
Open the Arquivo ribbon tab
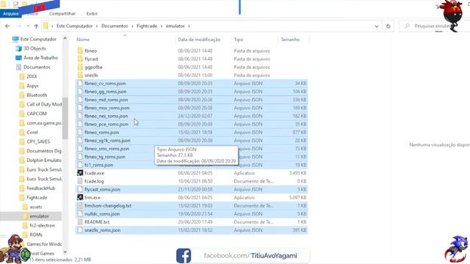point(11,14)
